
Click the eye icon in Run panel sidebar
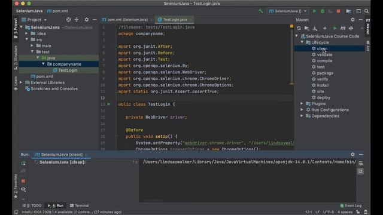(23, 189)
